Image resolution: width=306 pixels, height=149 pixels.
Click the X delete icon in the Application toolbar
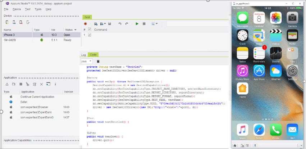[41, 84]
